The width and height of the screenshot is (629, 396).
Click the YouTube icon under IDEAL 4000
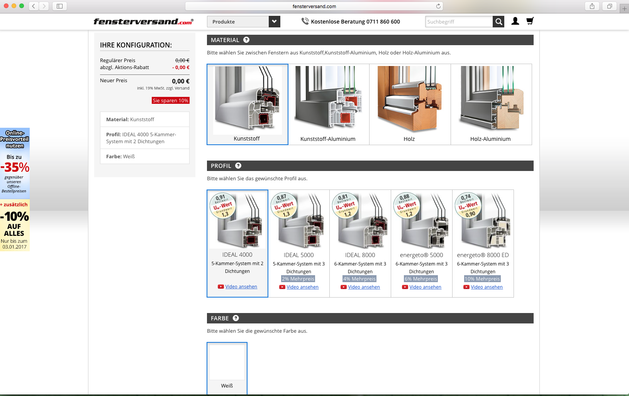pos(221,286)
